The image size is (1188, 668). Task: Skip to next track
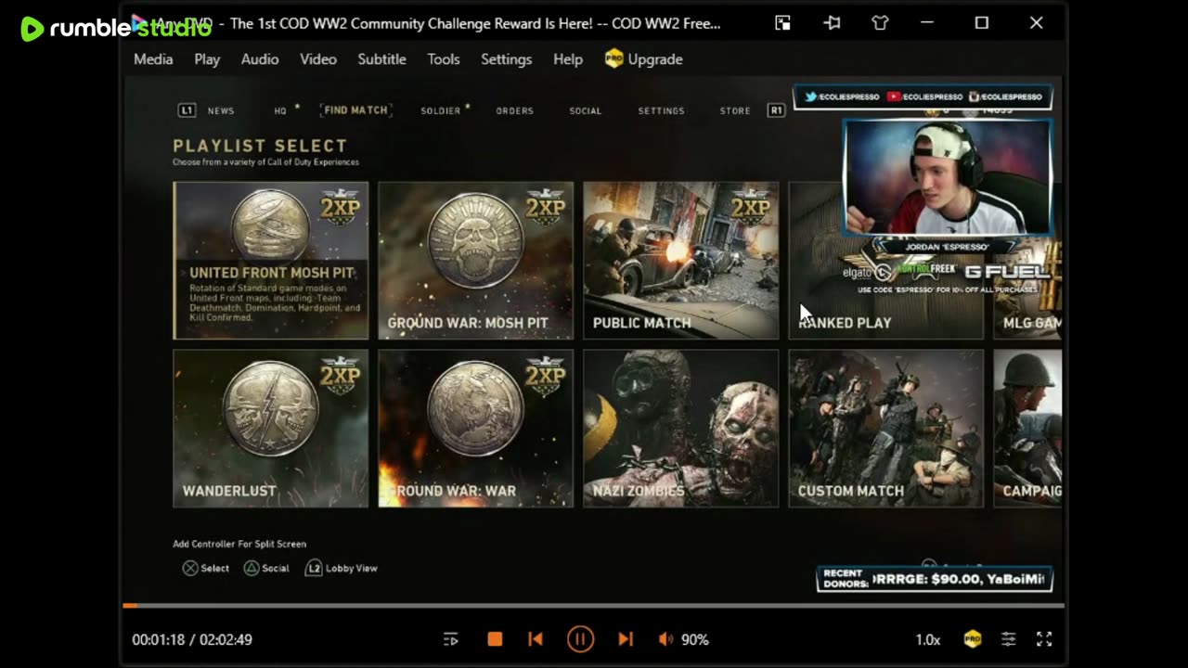click(626, 639)
